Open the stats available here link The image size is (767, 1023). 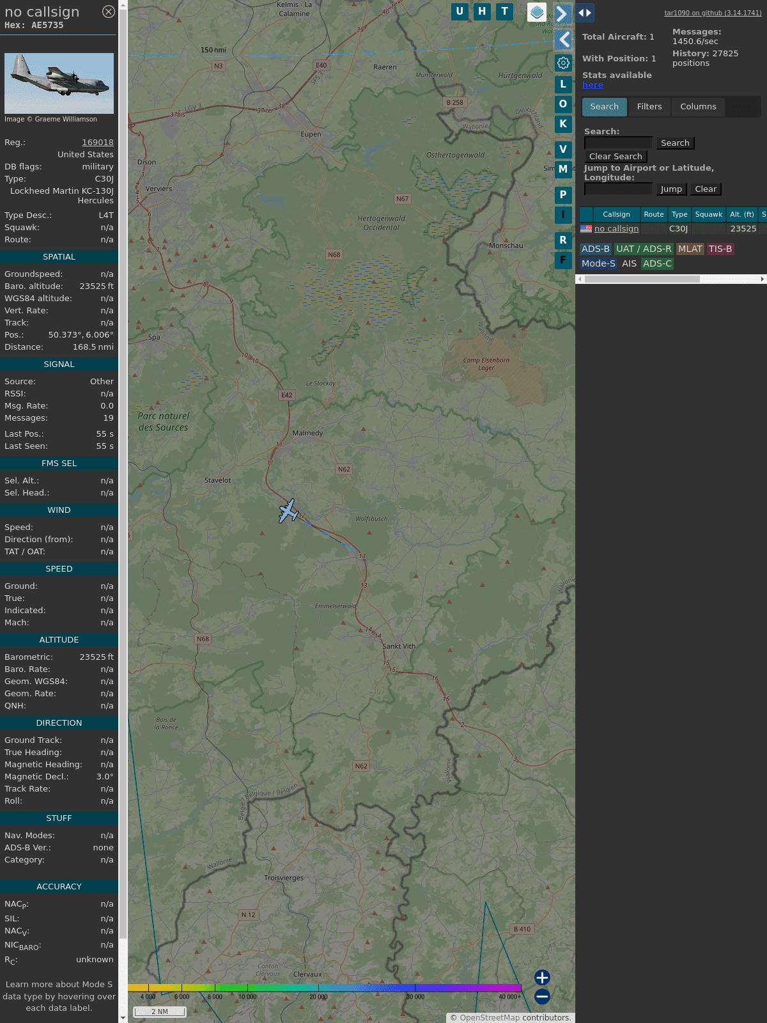[x=593, y=85]
